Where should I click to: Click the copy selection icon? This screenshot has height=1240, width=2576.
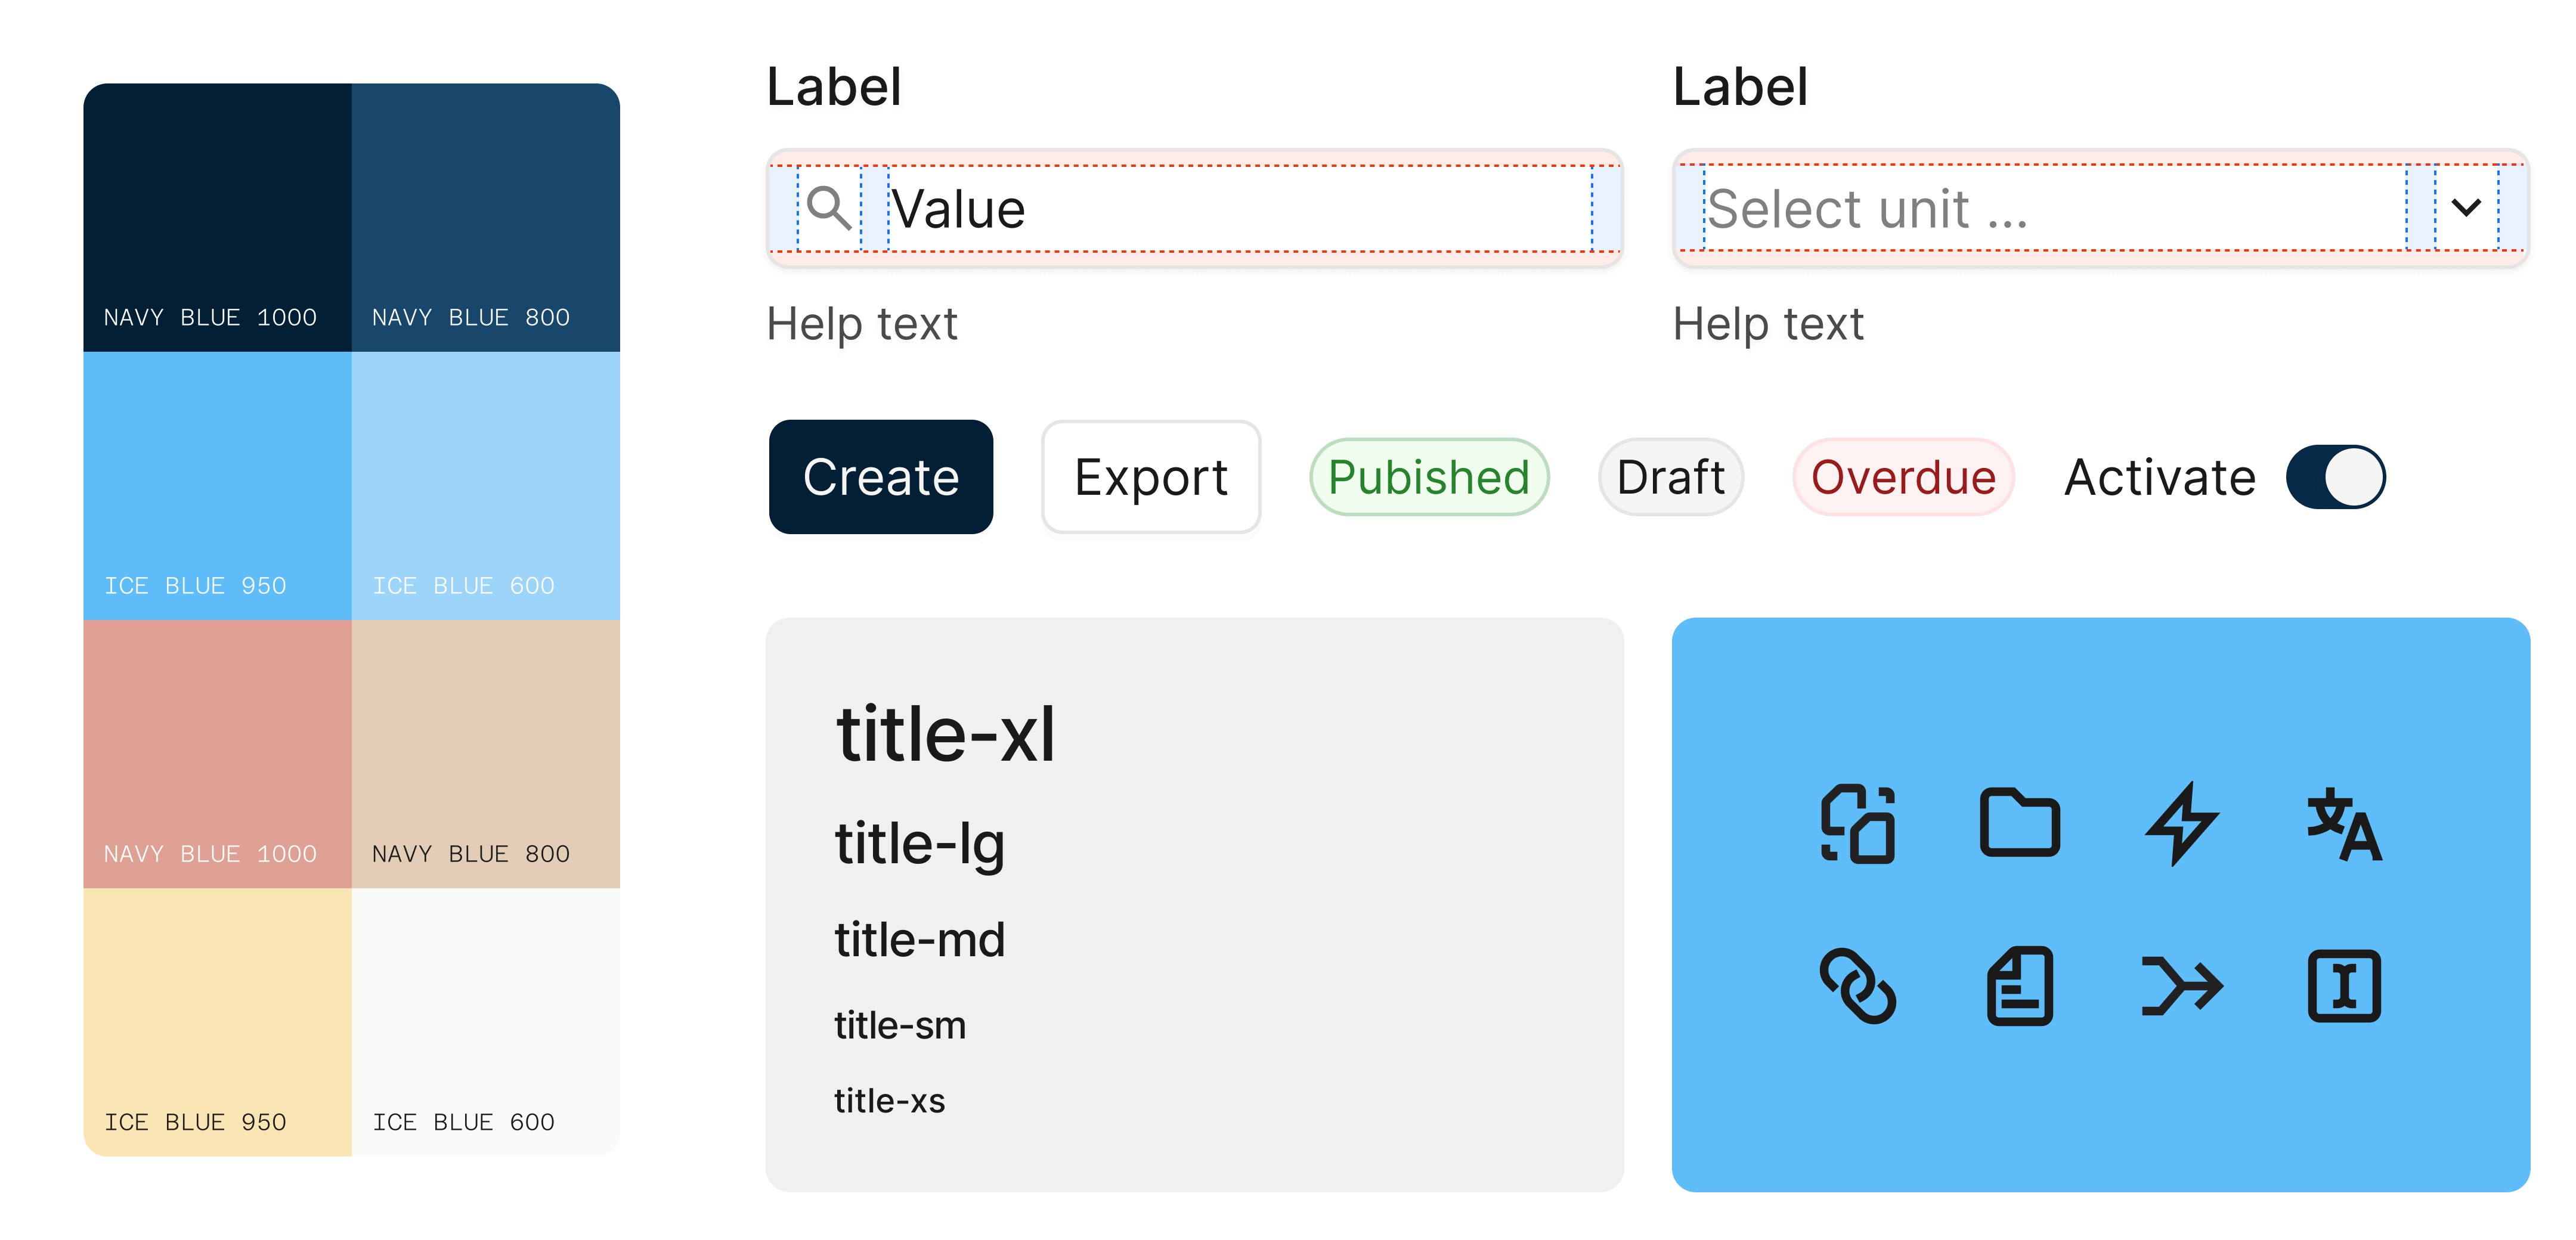click(1857, 824)
